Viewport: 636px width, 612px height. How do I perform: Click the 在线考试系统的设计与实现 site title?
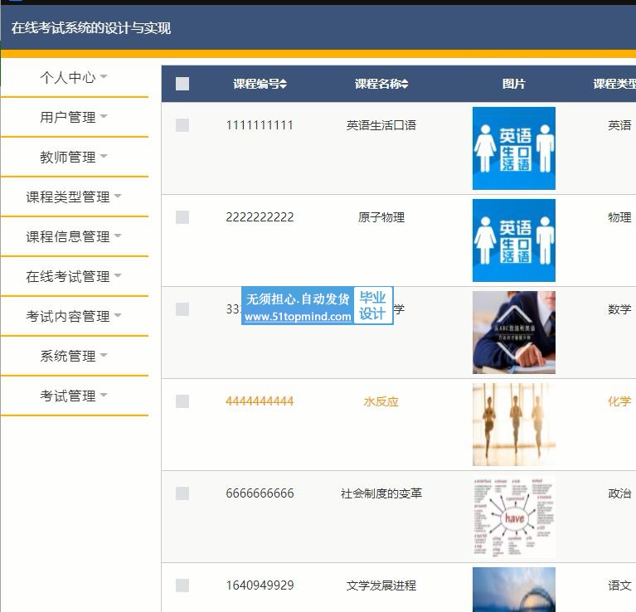click(x=91, y=28)
